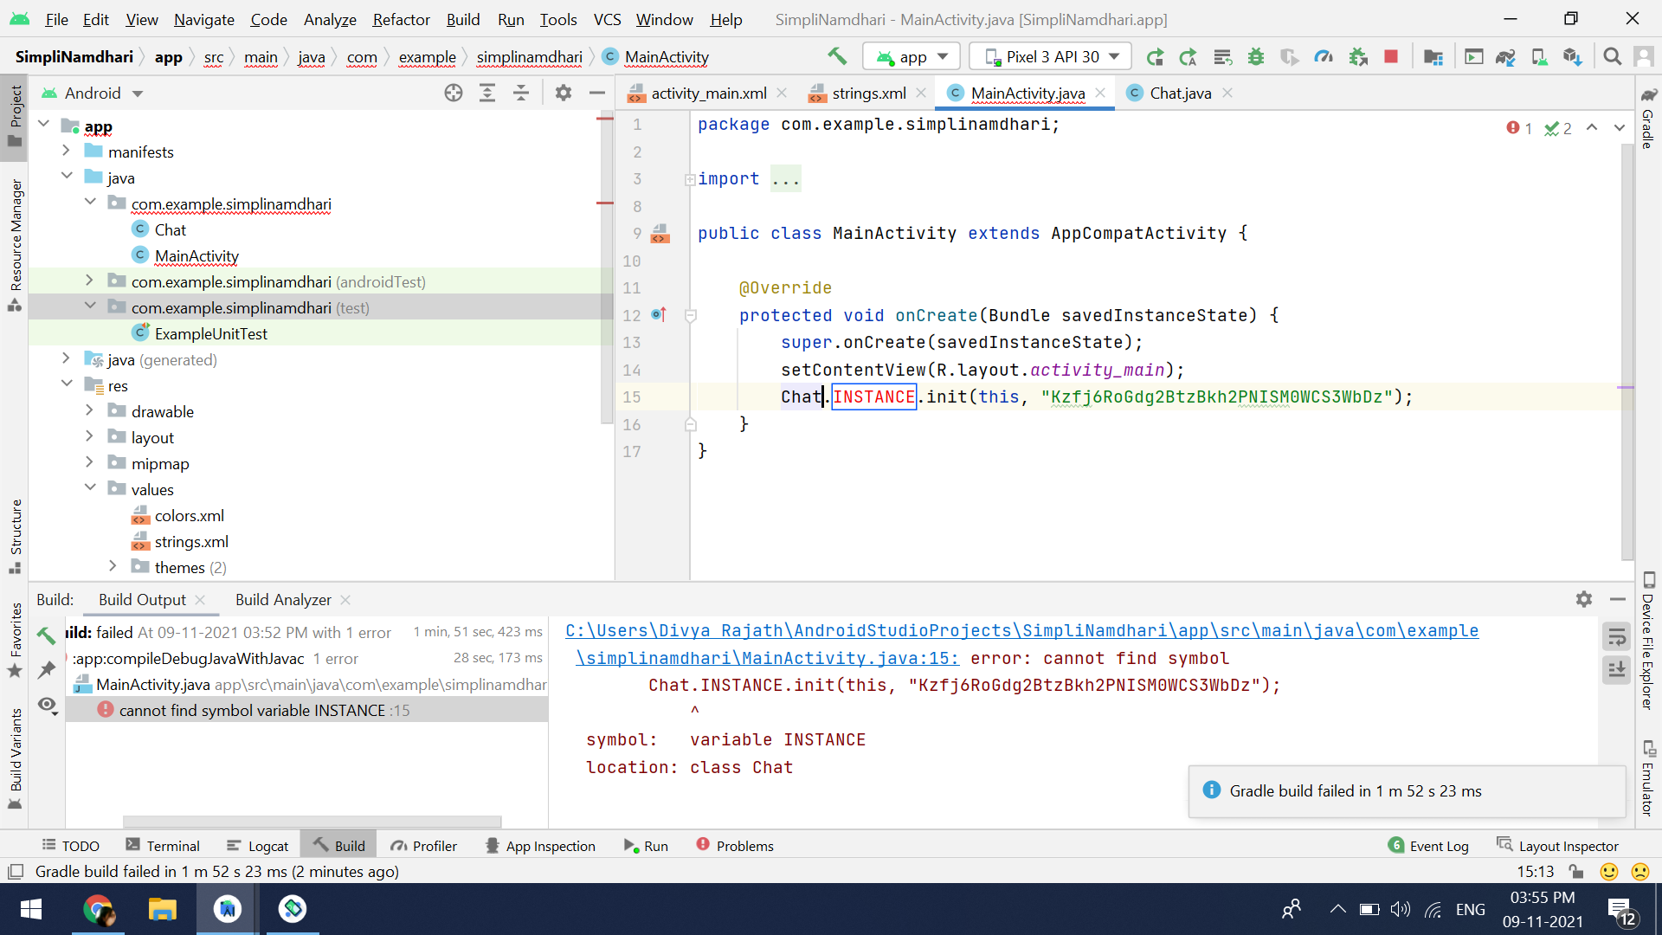Screen dimensions: 1662x935
Task: Collapse all nodes in the Project panel
Action: point(521,93)
